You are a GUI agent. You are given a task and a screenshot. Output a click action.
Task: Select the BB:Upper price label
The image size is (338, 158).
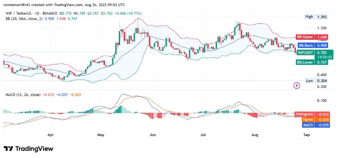(311, 37)
